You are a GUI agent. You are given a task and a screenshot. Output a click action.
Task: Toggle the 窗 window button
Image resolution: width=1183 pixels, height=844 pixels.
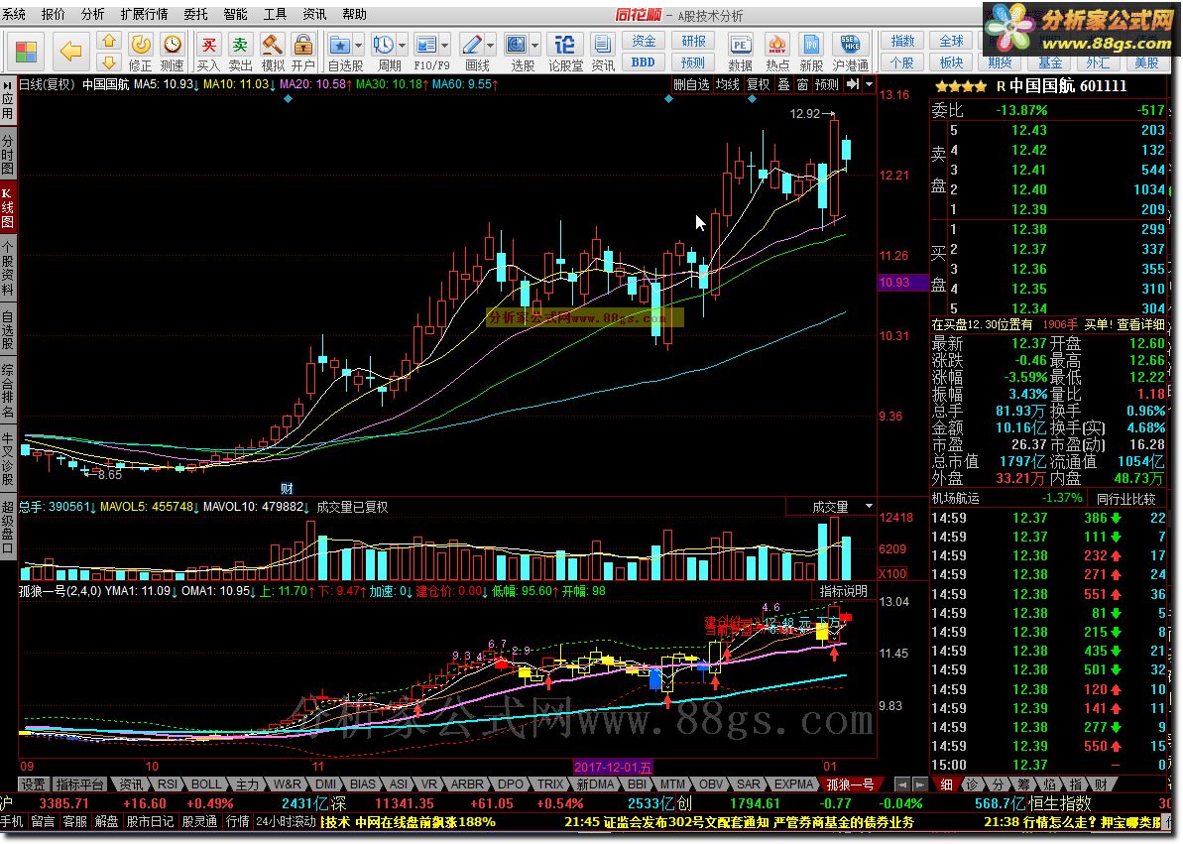coord(802,84)
